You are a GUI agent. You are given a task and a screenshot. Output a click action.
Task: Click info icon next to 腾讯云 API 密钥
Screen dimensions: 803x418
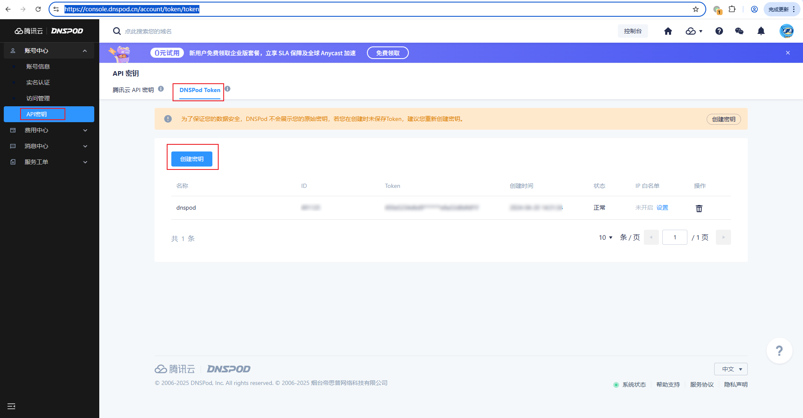[161, 89]
